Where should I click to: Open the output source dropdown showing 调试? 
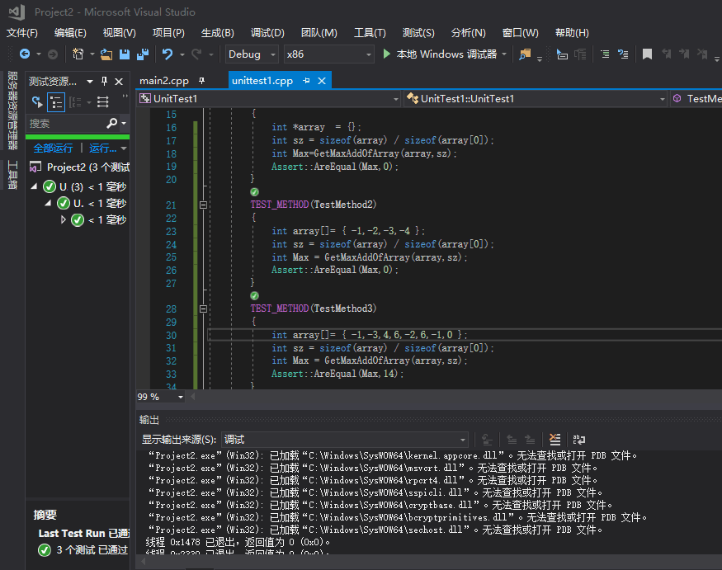tap(345, 439)
